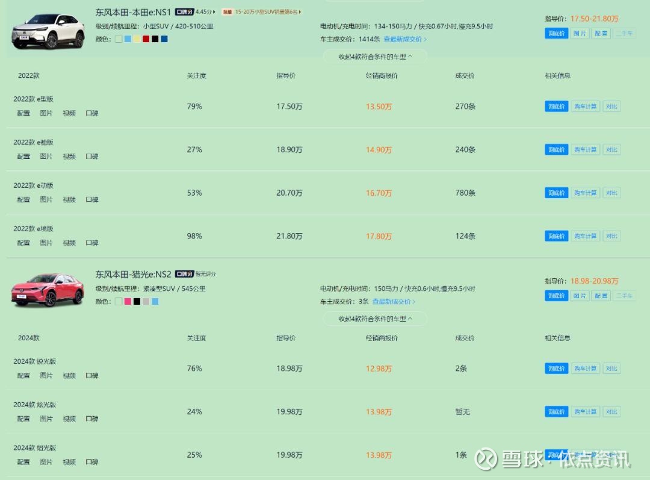Add 2024款 锐光版 to 对比

pyautogui.click(x=611, y=369)
